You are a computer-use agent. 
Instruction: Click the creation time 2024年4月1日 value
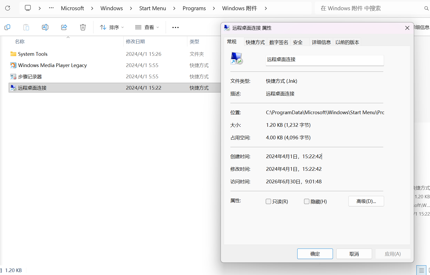(294, 156)
